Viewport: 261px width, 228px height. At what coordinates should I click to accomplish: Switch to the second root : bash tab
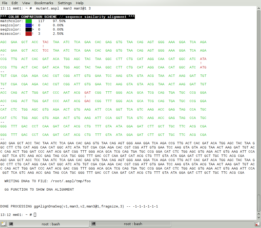(x=133, y=224)
